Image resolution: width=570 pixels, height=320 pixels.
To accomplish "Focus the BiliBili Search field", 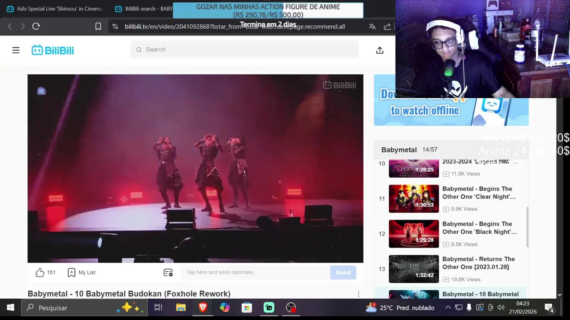I will coord(244,49).
